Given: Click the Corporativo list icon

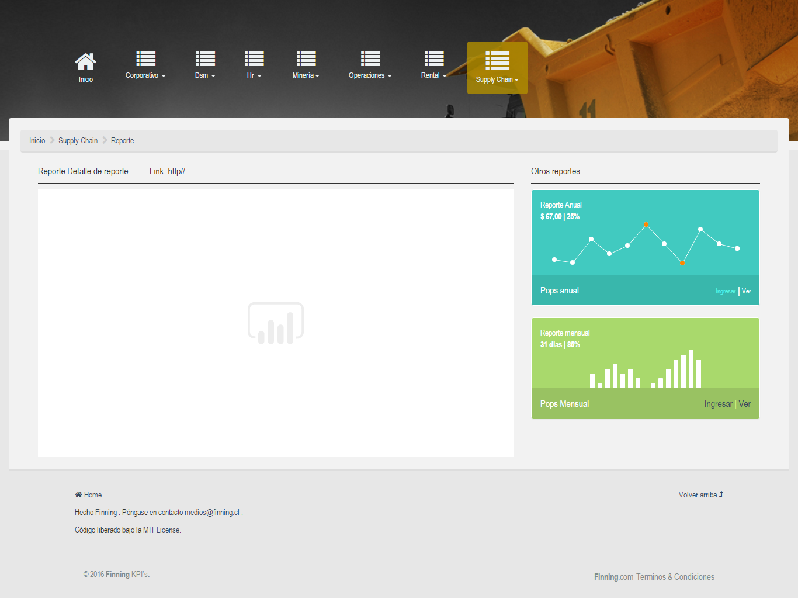Looking at the screenshot, I should [145, 58].
